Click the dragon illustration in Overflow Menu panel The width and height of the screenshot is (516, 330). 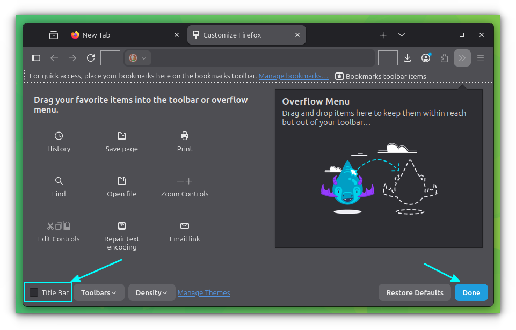[x=347, y=183]
